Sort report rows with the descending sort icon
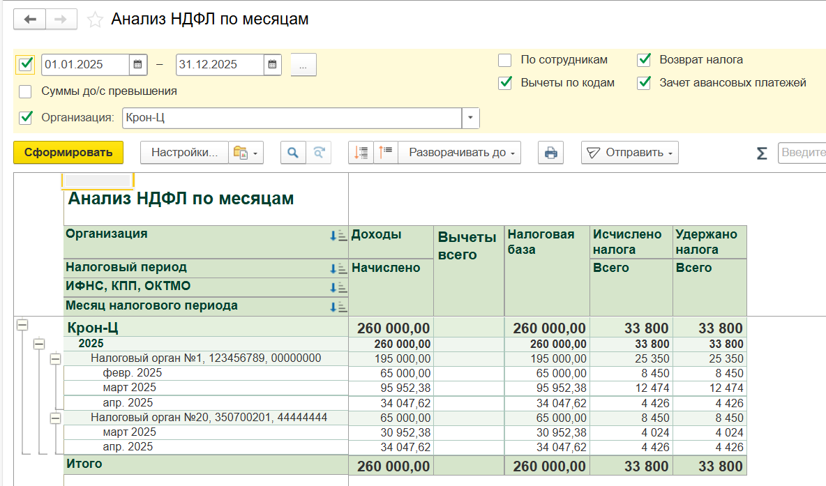Screen dimensions: 826x486 click(361, 152)
